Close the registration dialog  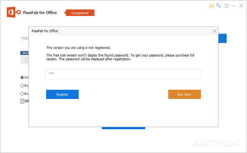coord(214,31)
